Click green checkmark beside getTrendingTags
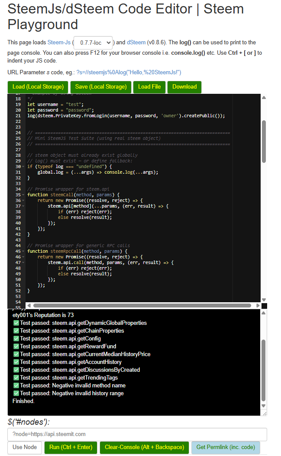The width and height of the screenshot is (281, 456). point(16,378)
